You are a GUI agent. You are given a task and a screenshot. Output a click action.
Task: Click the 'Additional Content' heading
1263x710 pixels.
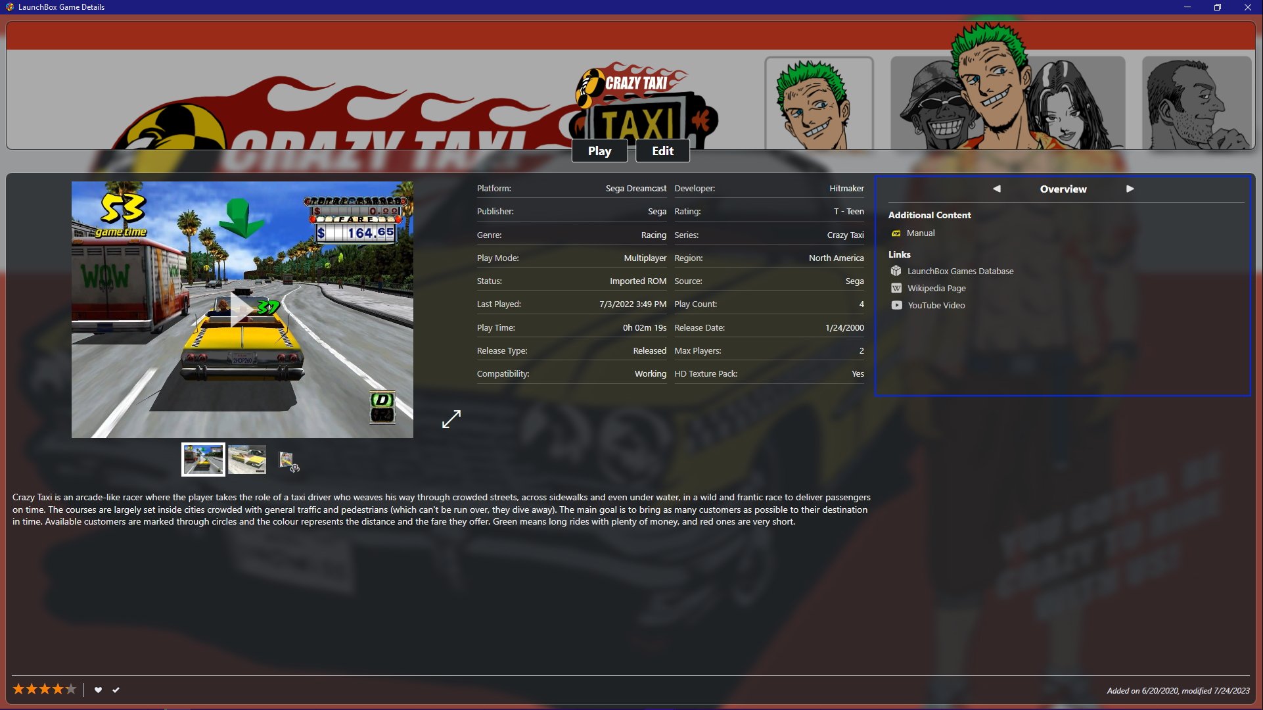point(929,215)
